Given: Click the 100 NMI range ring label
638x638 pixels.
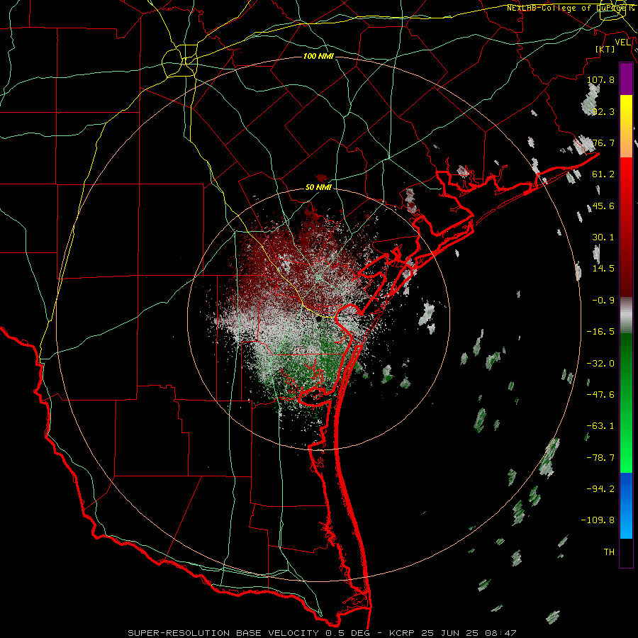Looking at the screenshot, I should pos(318,56).
